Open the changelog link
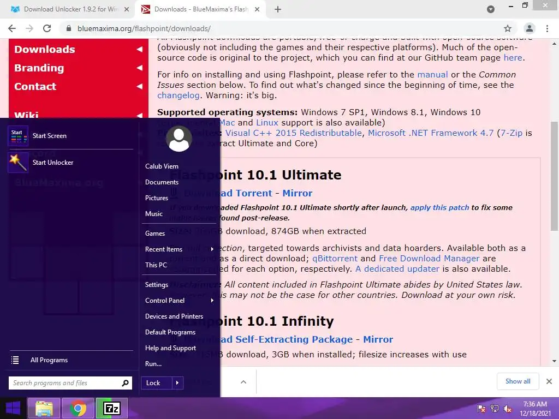This screenshot has height=419, width=559. pyautogui.click(x=179, y=95)
